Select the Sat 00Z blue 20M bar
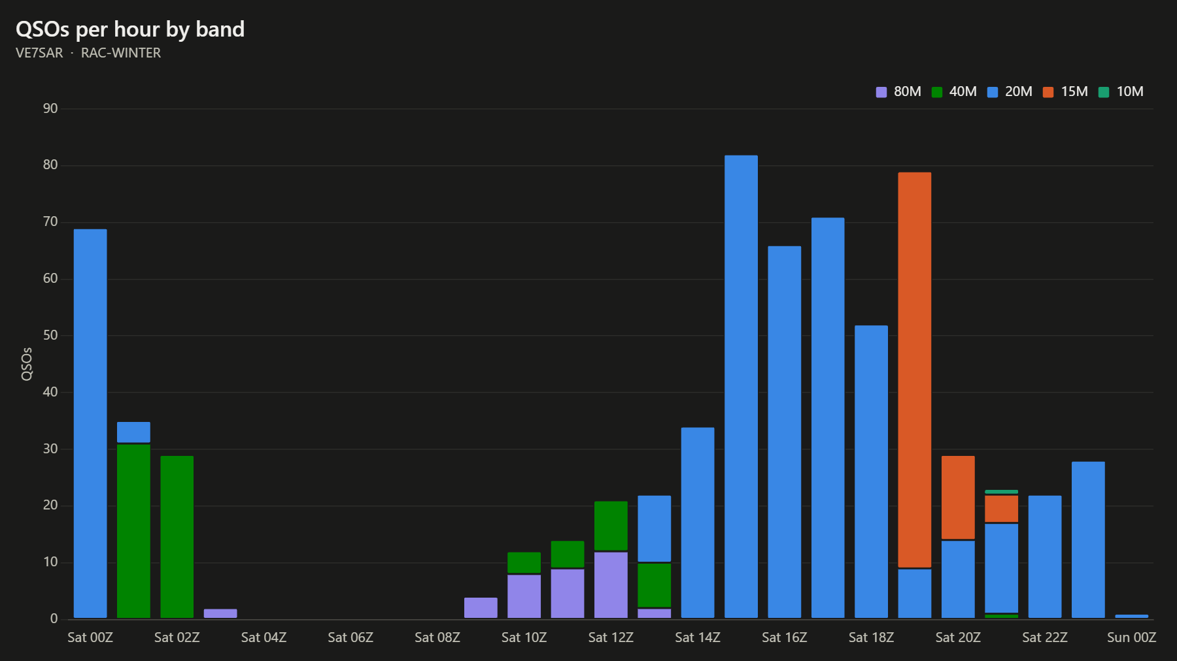This screenshot has height=661, width=1177. [x=90, y=423]
